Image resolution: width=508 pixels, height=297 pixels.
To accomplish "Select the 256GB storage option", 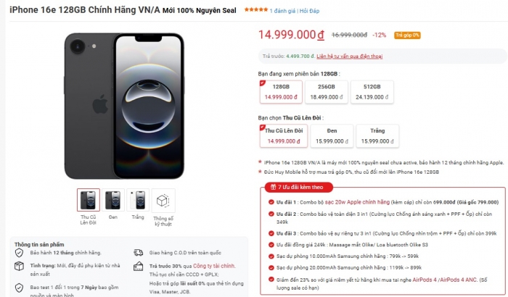I will (327, 91).
